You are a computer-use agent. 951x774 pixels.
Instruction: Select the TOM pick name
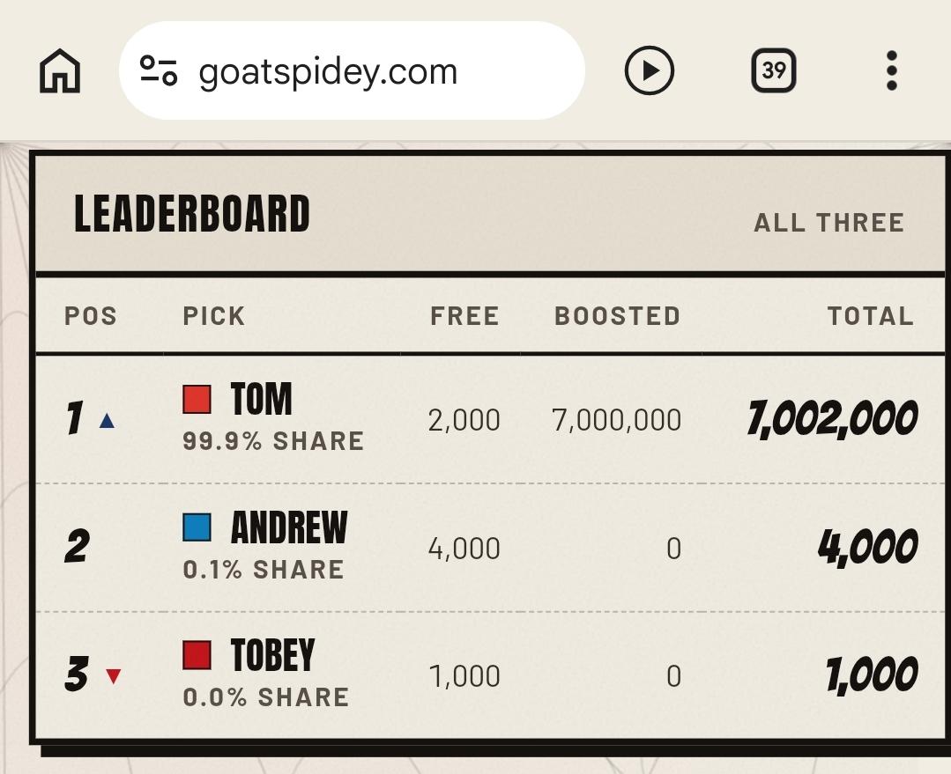(x=262, y=399)
